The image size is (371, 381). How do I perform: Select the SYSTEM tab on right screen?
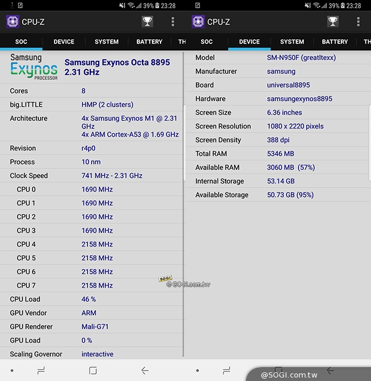[x=292, y=42]
